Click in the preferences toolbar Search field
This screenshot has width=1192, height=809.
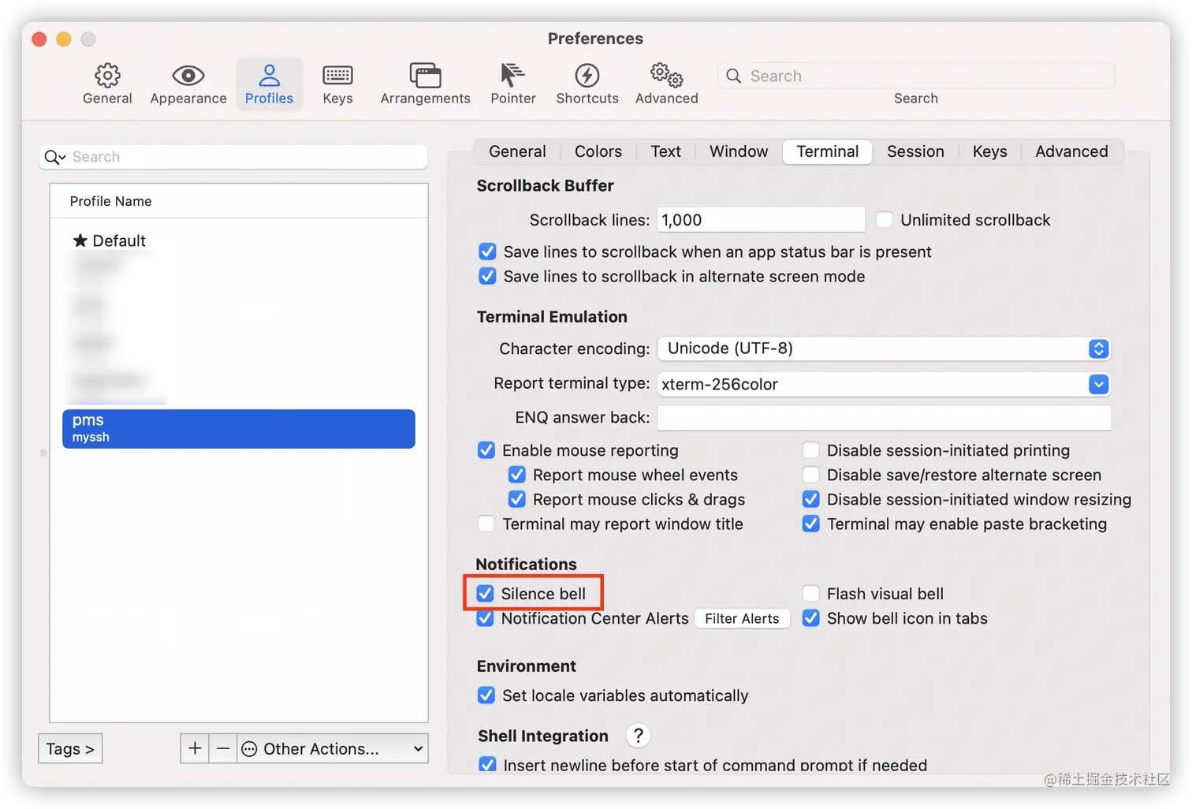(x=916, y=76)
